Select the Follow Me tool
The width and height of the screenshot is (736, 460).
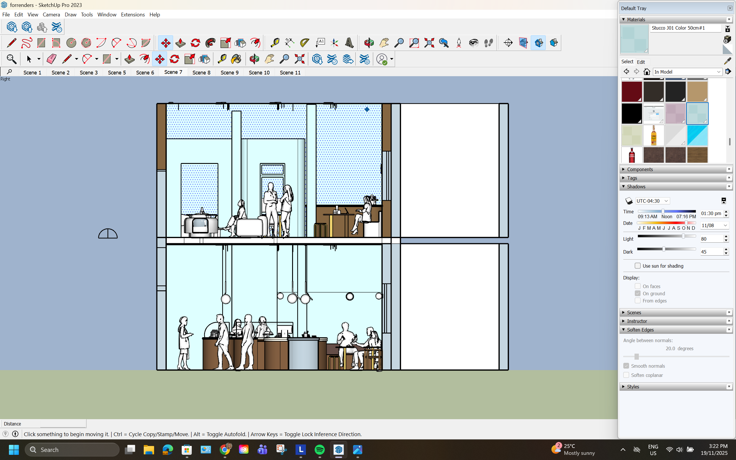click(x=210, y=43)
